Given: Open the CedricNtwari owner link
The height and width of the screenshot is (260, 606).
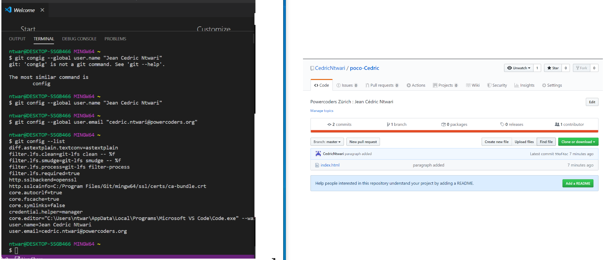Looking at the screenshot, I should tap(330, 68).
